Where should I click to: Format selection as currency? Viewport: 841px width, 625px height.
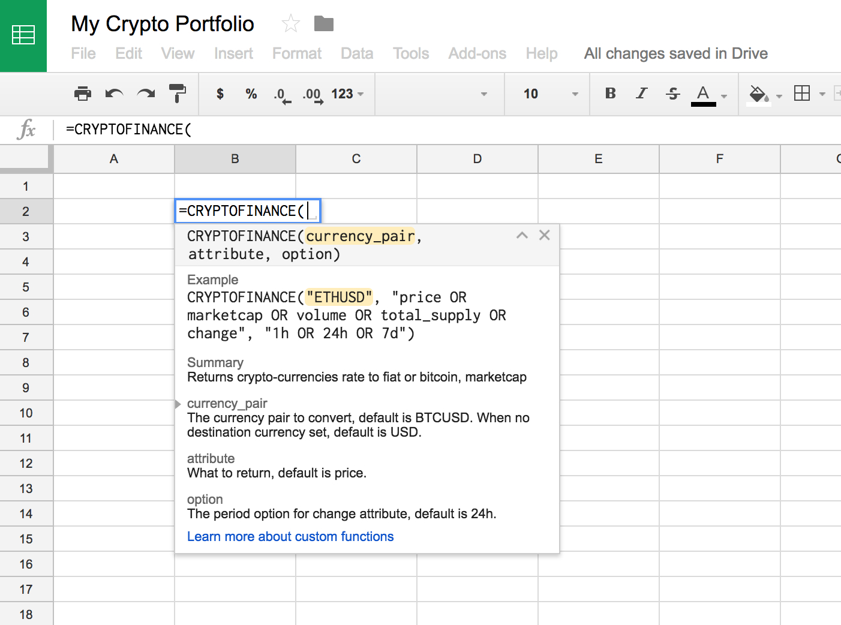(x=220, y=94)
